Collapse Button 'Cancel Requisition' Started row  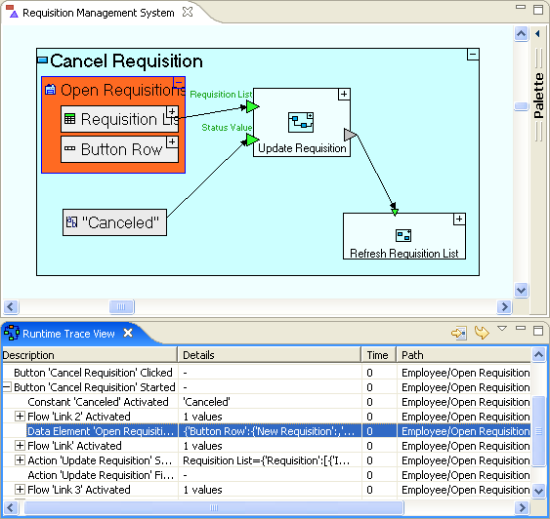coord(6,387)
